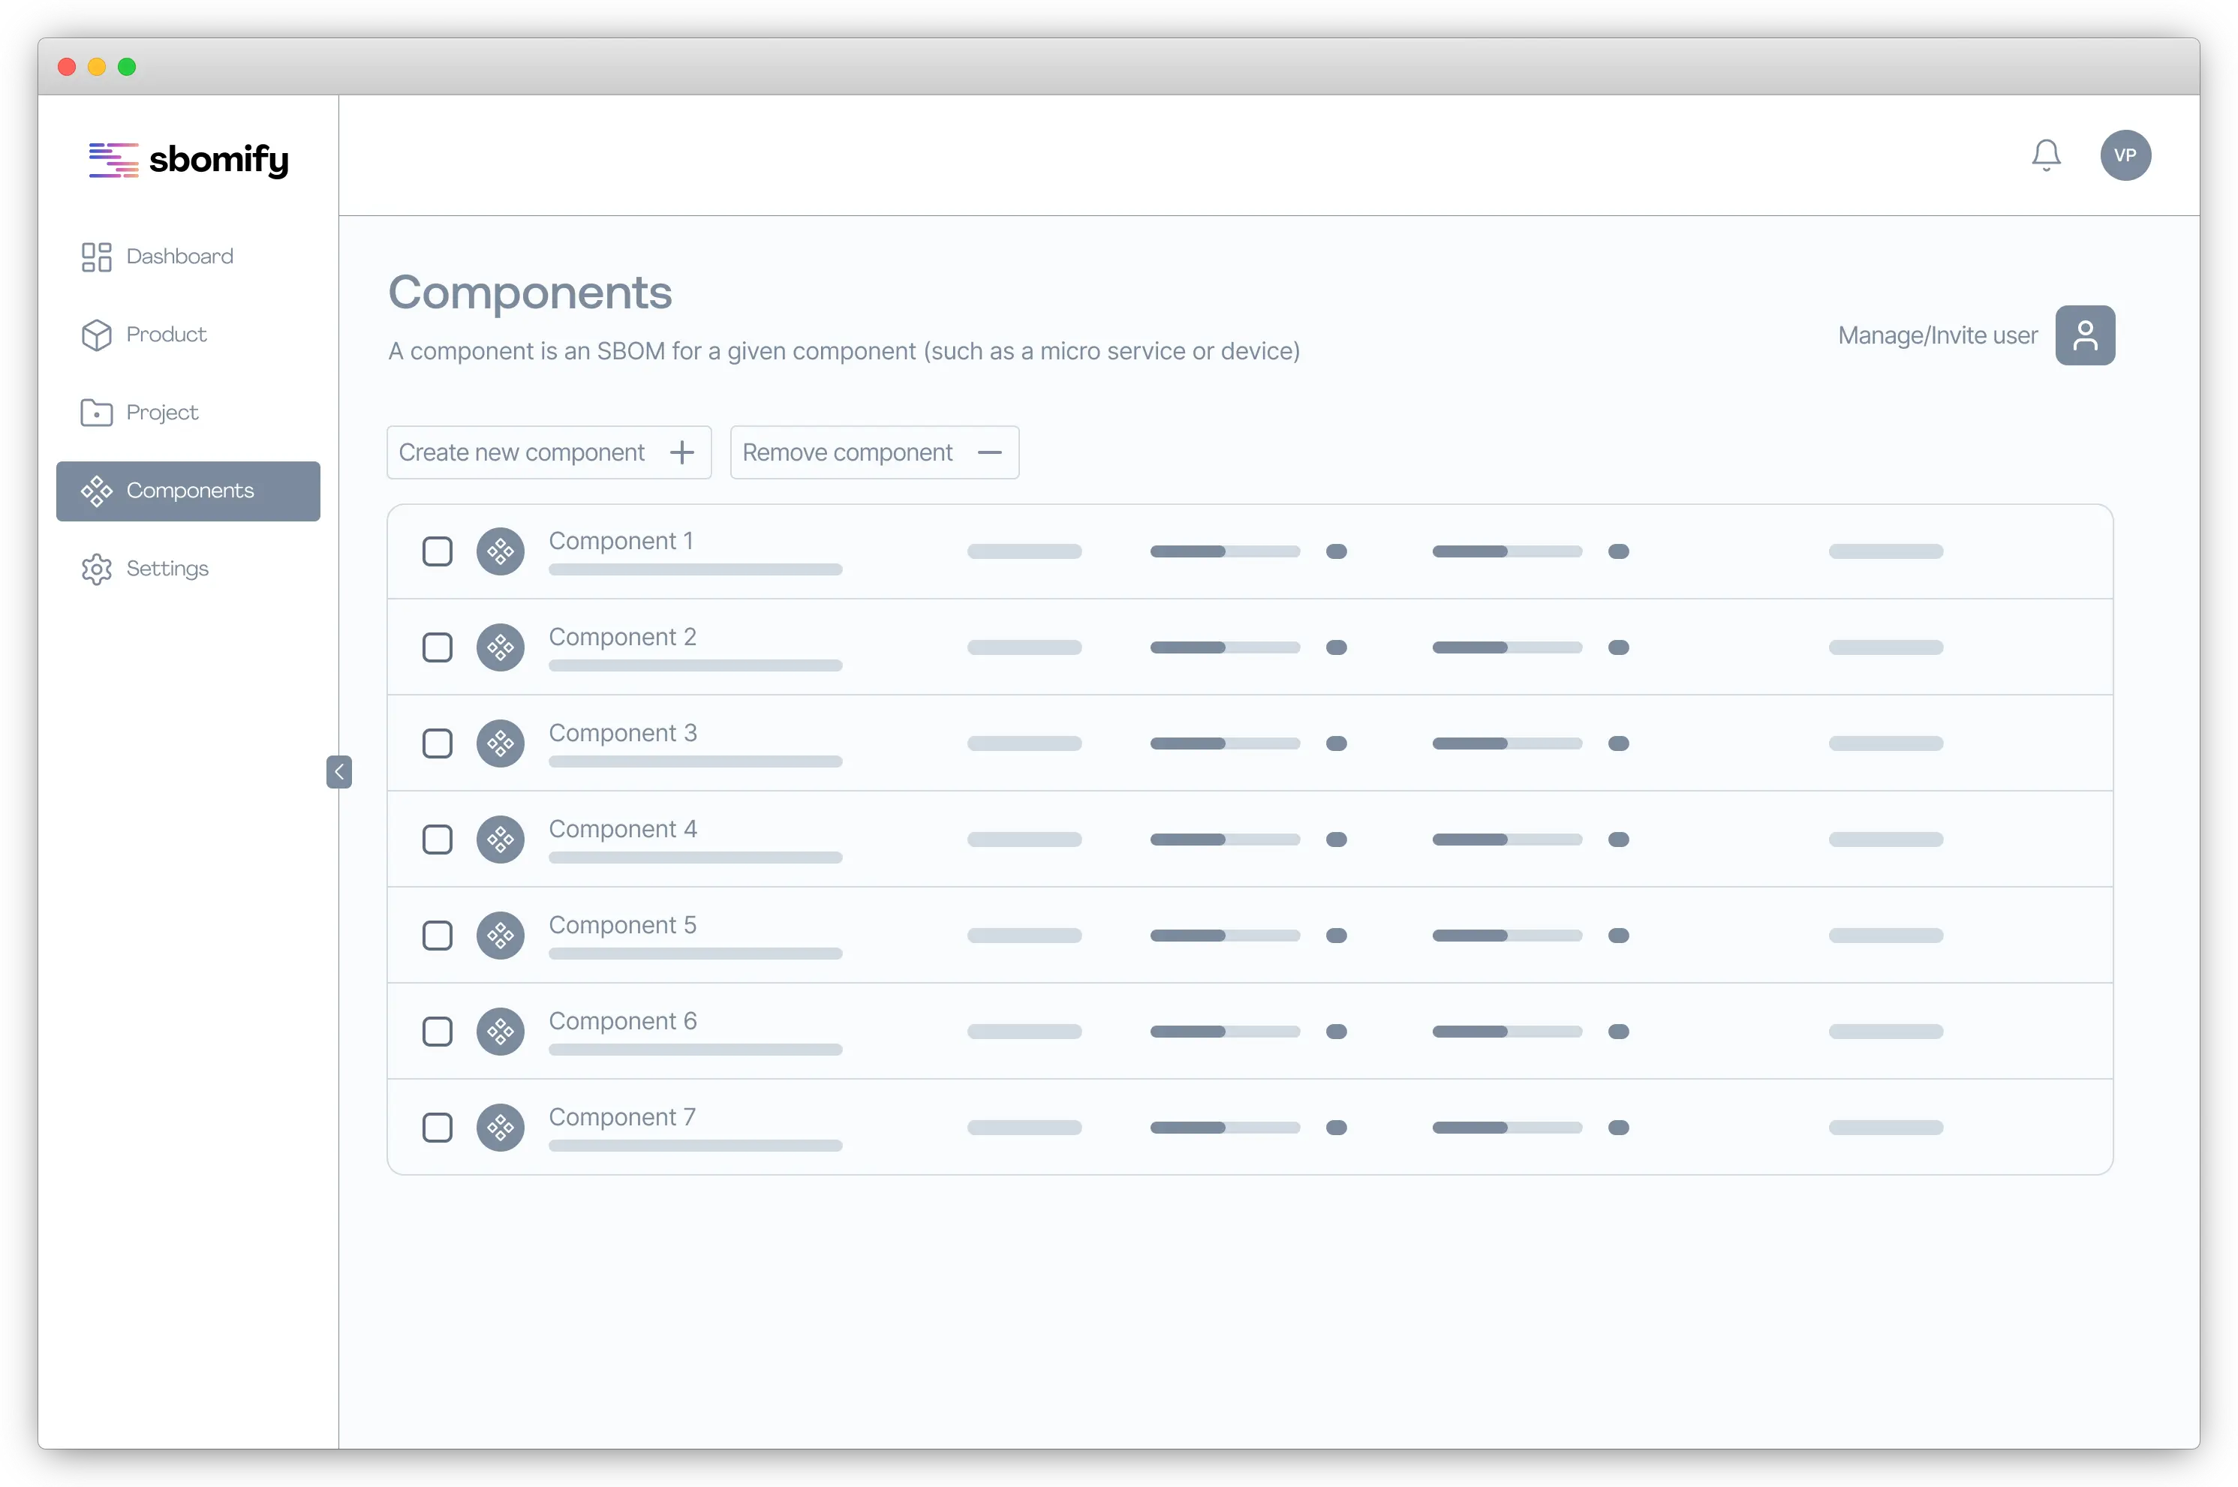Open the Component 1 name

621,540
